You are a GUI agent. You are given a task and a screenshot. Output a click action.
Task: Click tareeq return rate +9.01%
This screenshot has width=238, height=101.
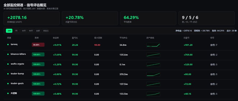(x=57, y=45)
